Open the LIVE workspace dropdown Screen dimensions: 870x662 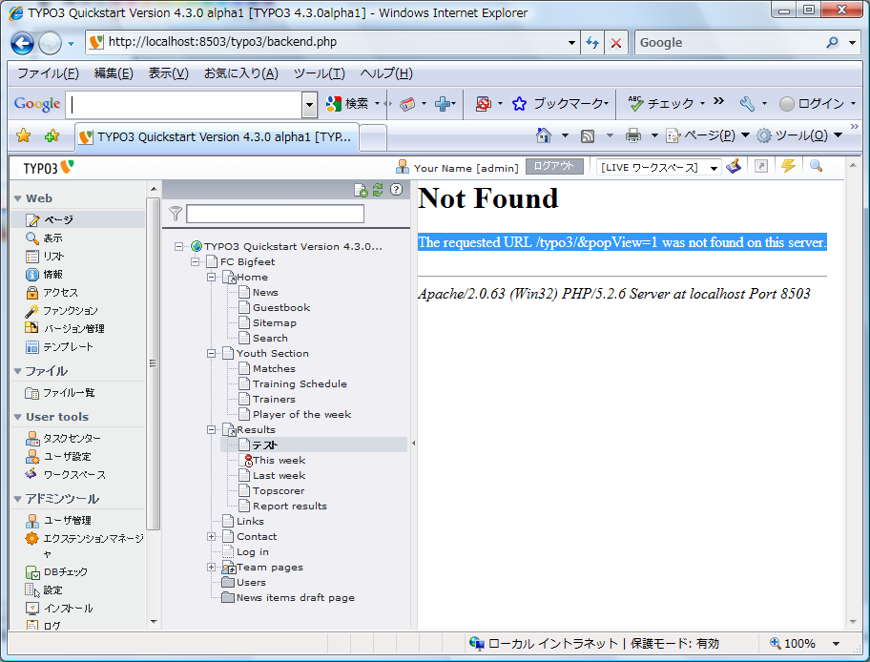(659, 168)
